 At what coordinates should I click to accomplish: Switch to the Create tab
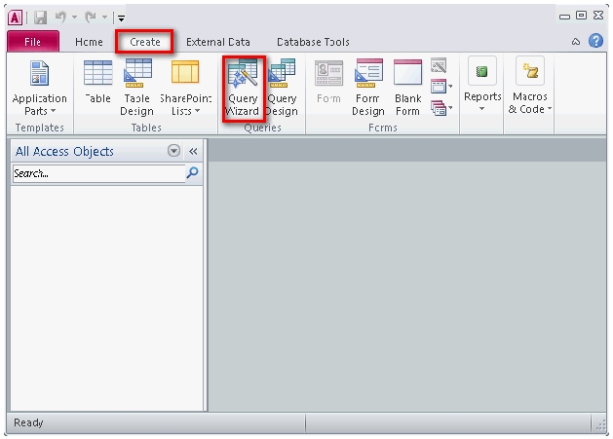tap(145, 42)
